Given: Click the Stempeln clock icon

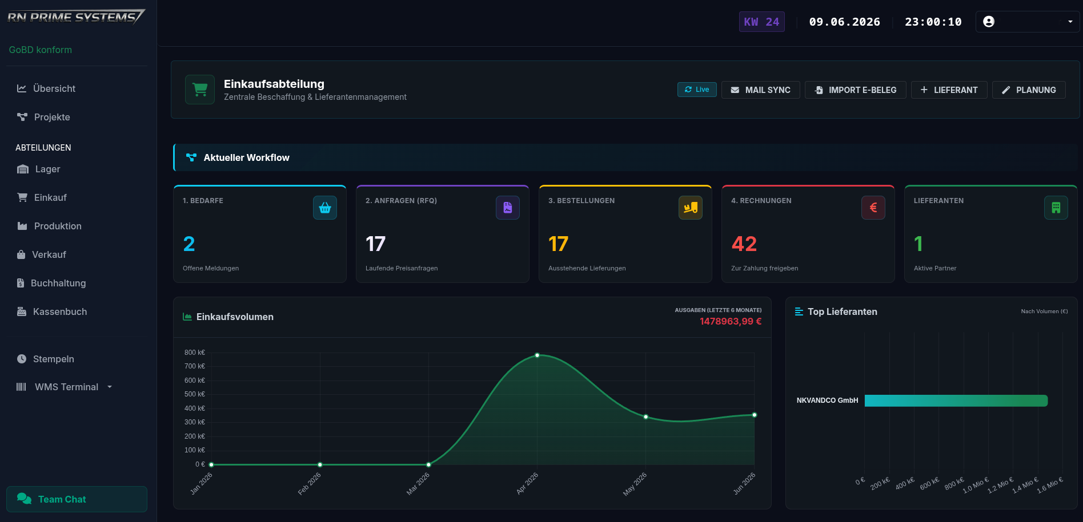Looking at the screenshot, I should point(22,359).
